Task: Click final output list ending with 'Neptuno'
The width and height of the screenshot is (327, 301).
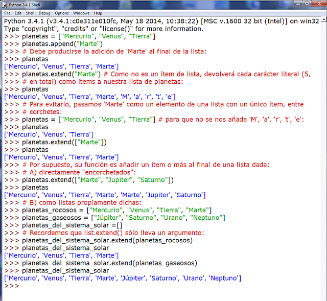Action: [x=123, y=278]
